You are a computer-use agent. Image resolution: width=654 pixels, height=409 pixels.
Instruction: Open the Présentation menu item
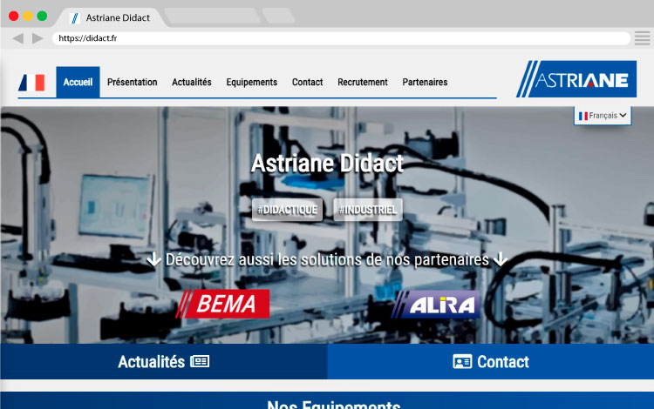pyautogui.click(x=132, y=83)
